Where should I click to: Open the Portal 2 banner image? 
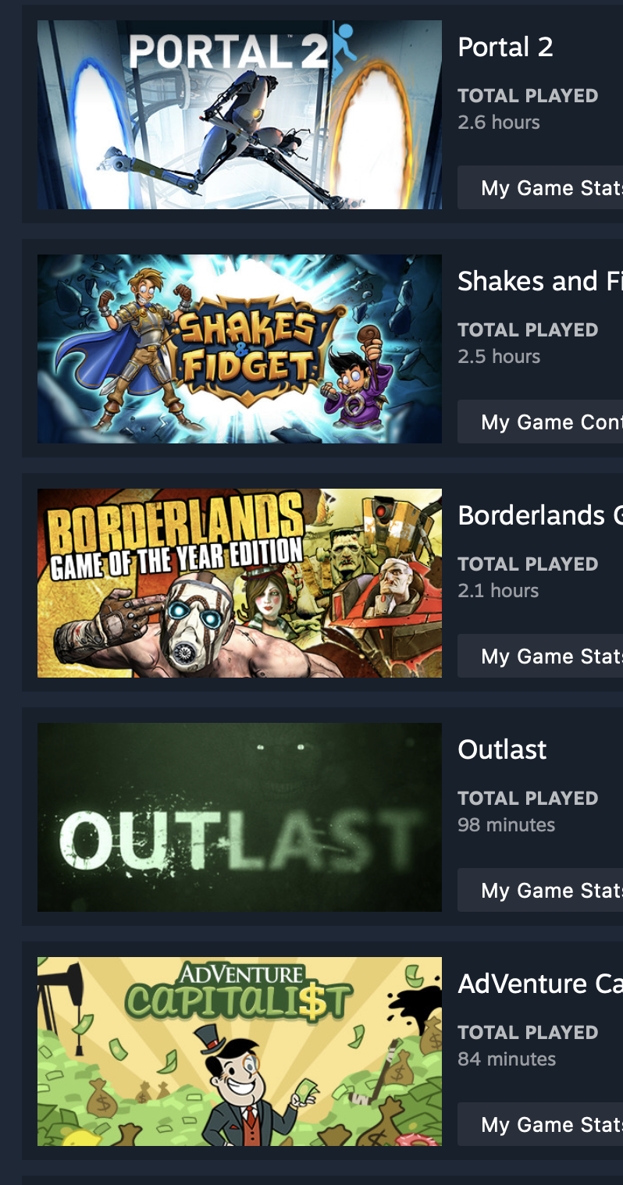coord(240,115)
